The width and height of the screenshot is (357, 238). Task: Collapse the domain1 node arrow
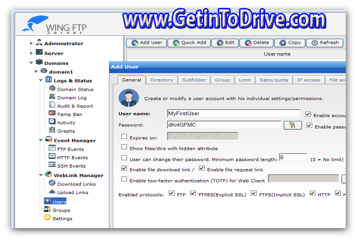pyautogui.click(x=36, y=71)
